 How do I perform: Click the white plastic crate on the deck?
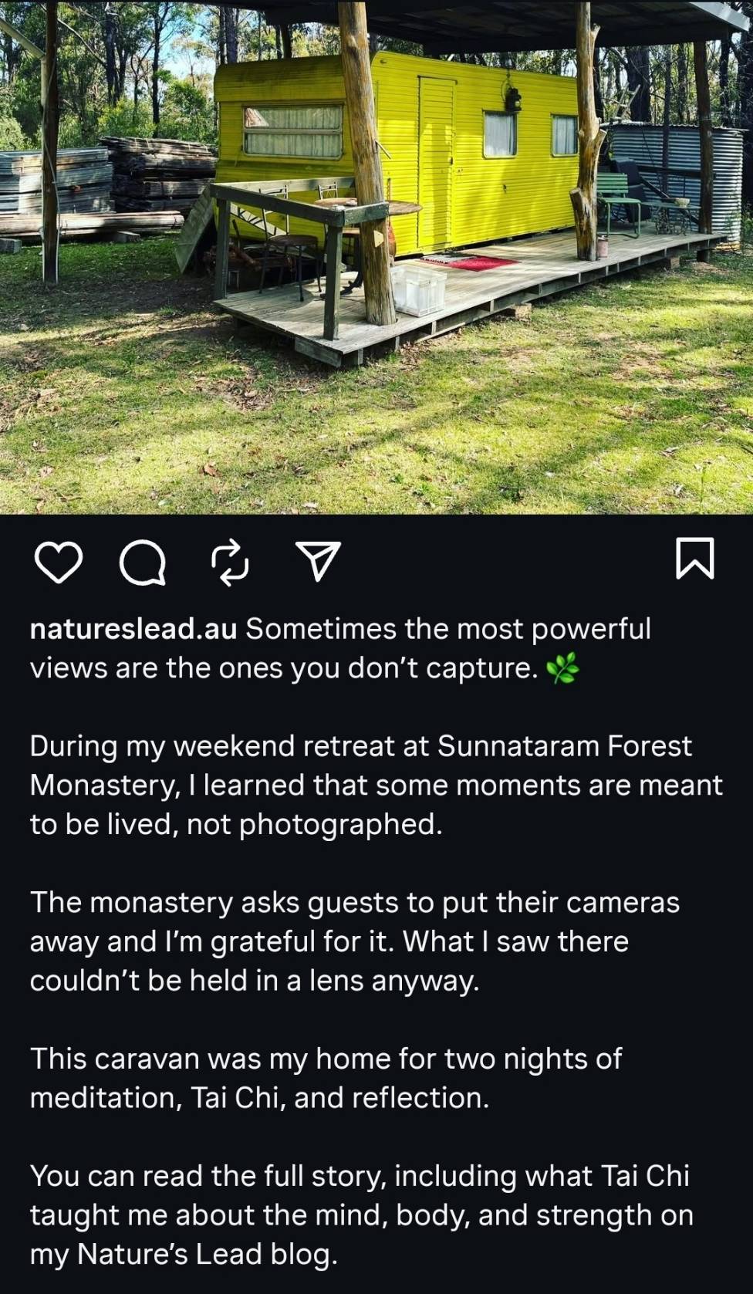tap(420, 290)
